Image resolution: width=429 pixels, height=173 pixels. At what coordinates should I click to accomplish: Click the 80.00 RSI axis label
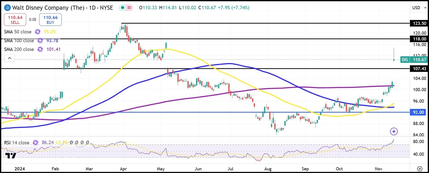[x=419, y=142]
